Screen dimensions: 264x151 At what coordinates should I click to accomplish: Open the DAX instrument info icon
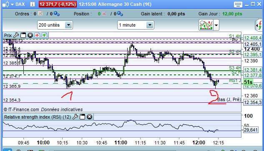click(33, 4)
